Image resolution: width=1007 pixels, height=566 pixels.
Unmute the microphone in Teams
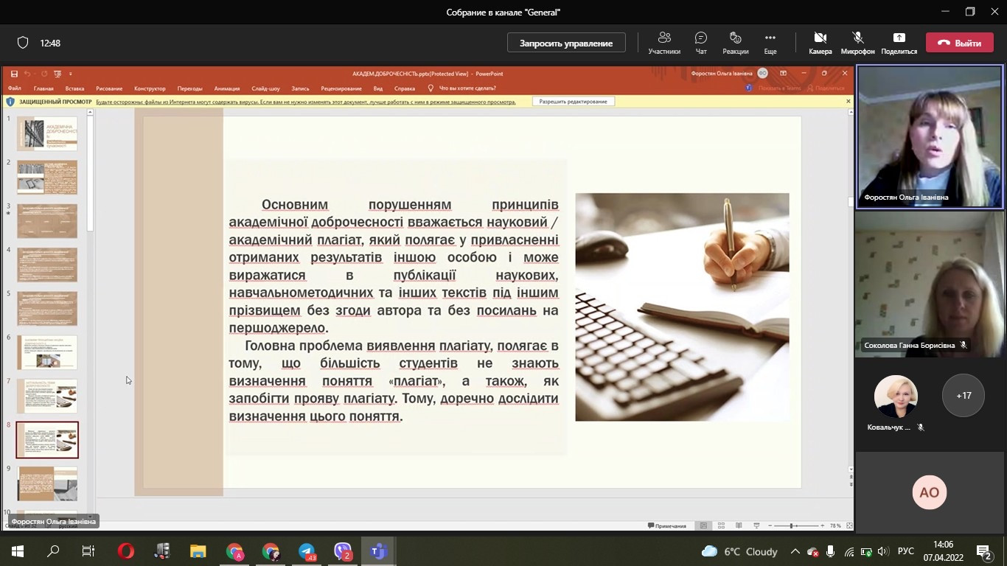click(857, 43)
